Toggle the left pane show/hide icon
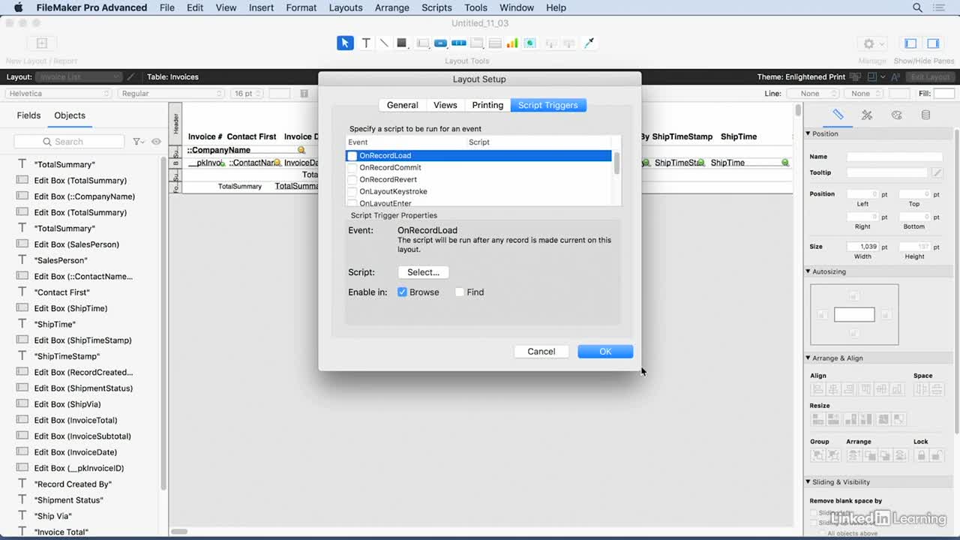 click(x=910, y=43)
